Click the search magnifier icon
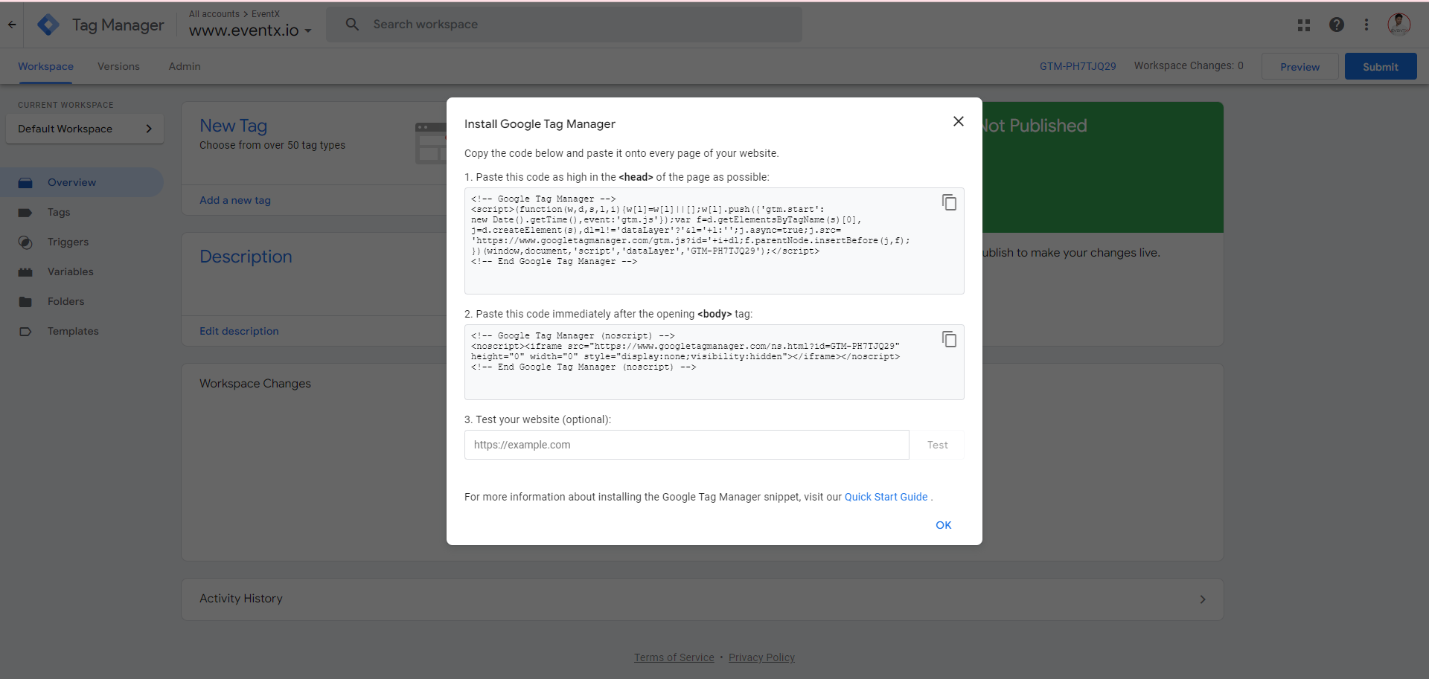Image resolution: width=1429 pixels, height=679 pixels. click(x=352, y=25)
